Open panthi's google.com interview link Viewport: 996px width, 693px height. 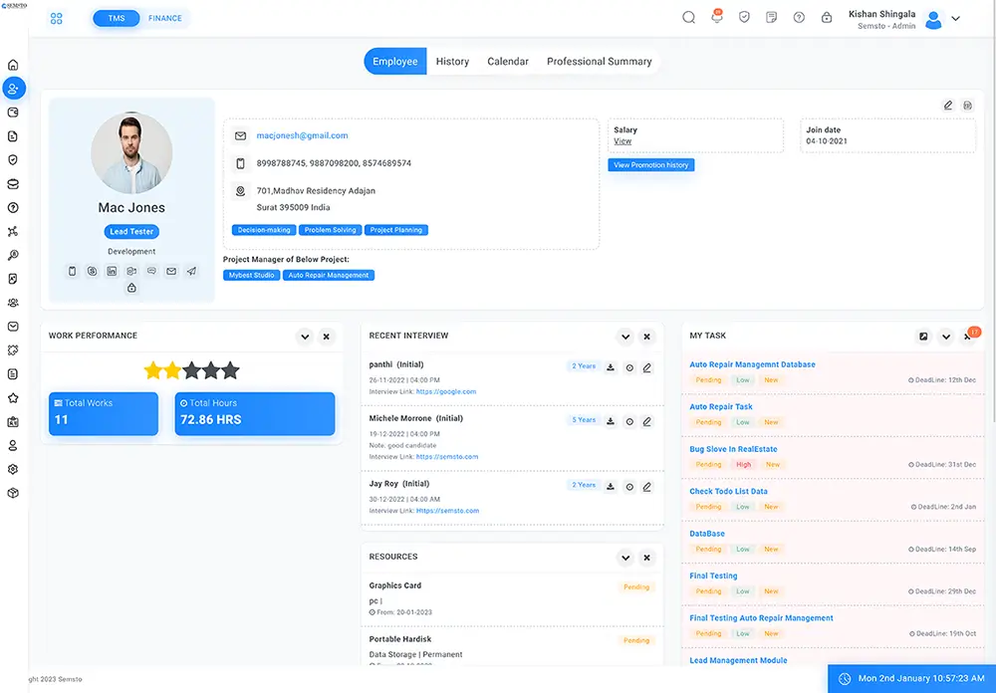446,392
